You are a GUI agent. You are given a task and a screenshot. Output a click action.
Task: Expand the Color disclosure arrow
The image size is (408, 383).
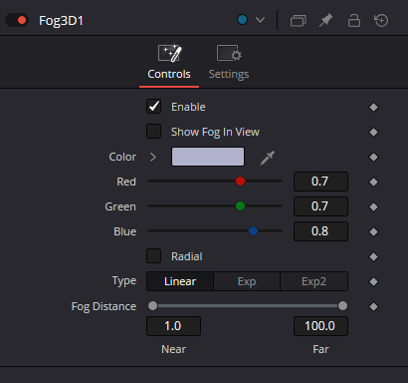coord(153,157)
